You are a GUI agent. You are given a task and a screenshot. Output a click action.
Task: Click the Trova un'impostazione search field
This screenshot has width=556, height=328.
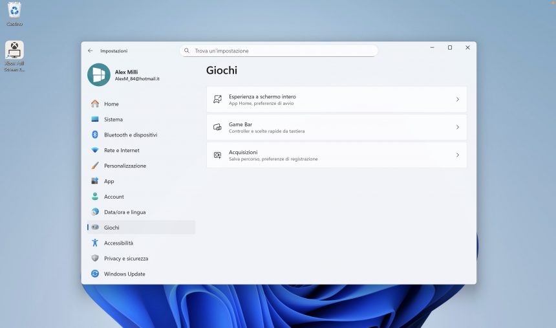[x=279, y=50]
